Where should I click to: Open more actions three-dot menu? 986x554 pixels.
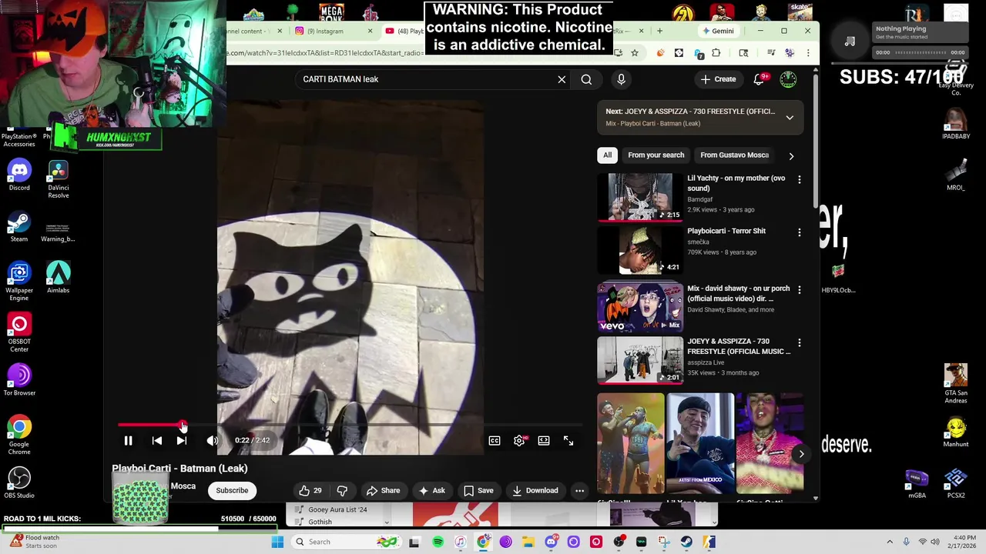[579, 491]
